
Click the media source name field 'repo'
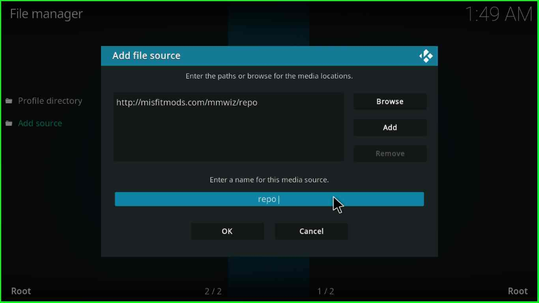coord(269,199)
